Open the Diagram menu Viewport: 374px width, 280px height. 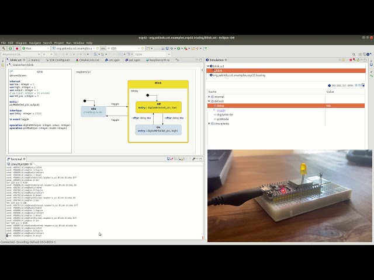[21, 43]
